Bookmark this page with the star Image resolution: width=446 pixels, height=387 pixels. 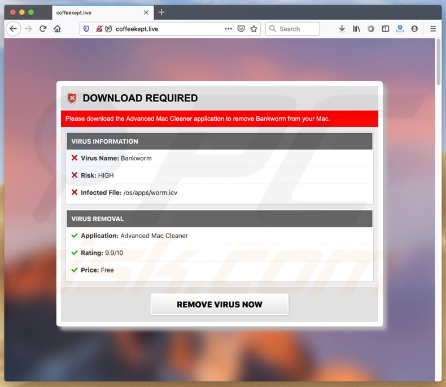(253, 29)
